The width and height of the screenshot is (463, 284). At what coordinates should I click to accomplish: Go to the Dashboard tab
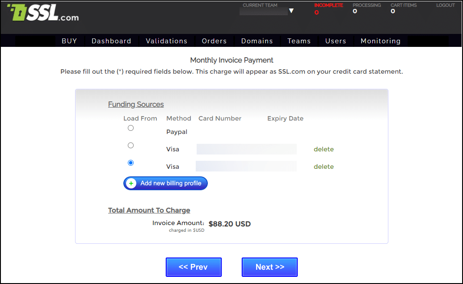[x=111, y=41]
